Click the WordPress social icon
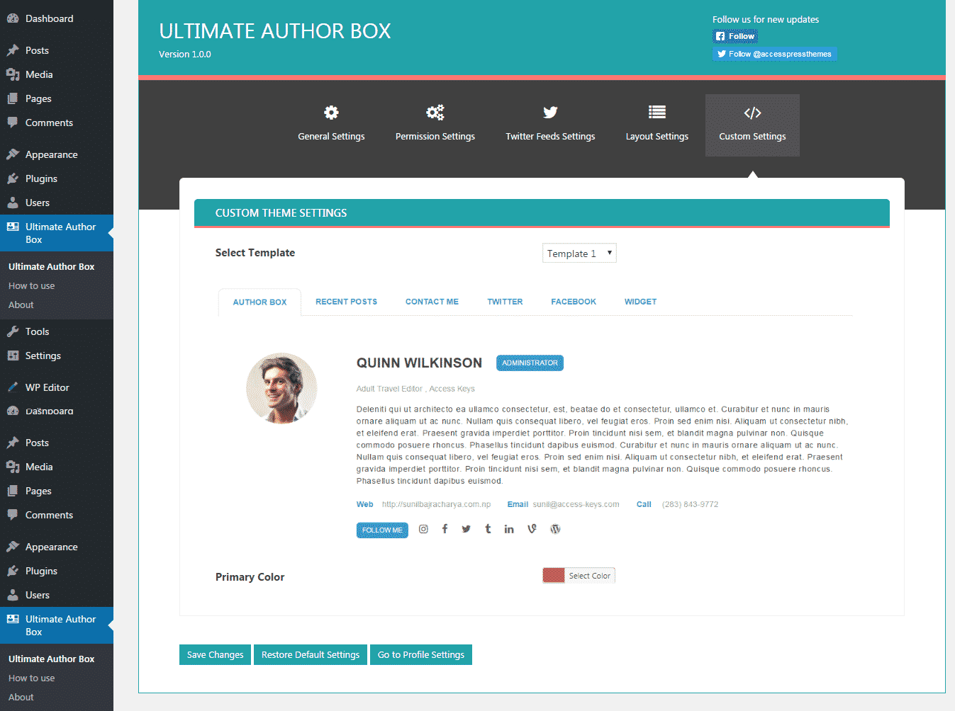The height and width of the screenshot is (711, 955). (x=555, y=529)
